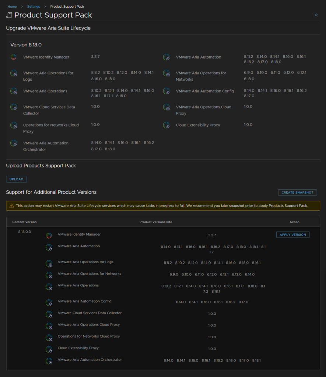Click VMware Aria Operations Cloud Proxy icon in upper section
This screenshot has width=326, height=377.
pyautogui.click(x=166, y=107)
